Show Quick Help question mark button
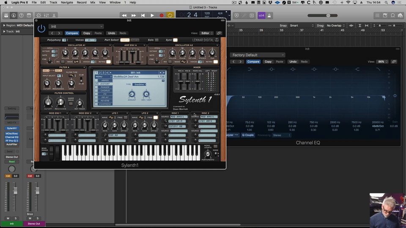 point(21,16)
